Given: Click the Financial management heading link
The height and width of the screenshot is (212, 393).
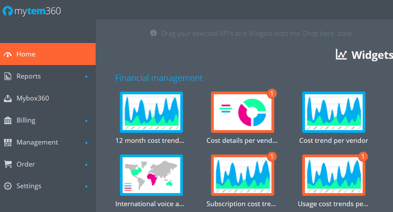Looking at the screenshot, I should (x=159, y=78).
